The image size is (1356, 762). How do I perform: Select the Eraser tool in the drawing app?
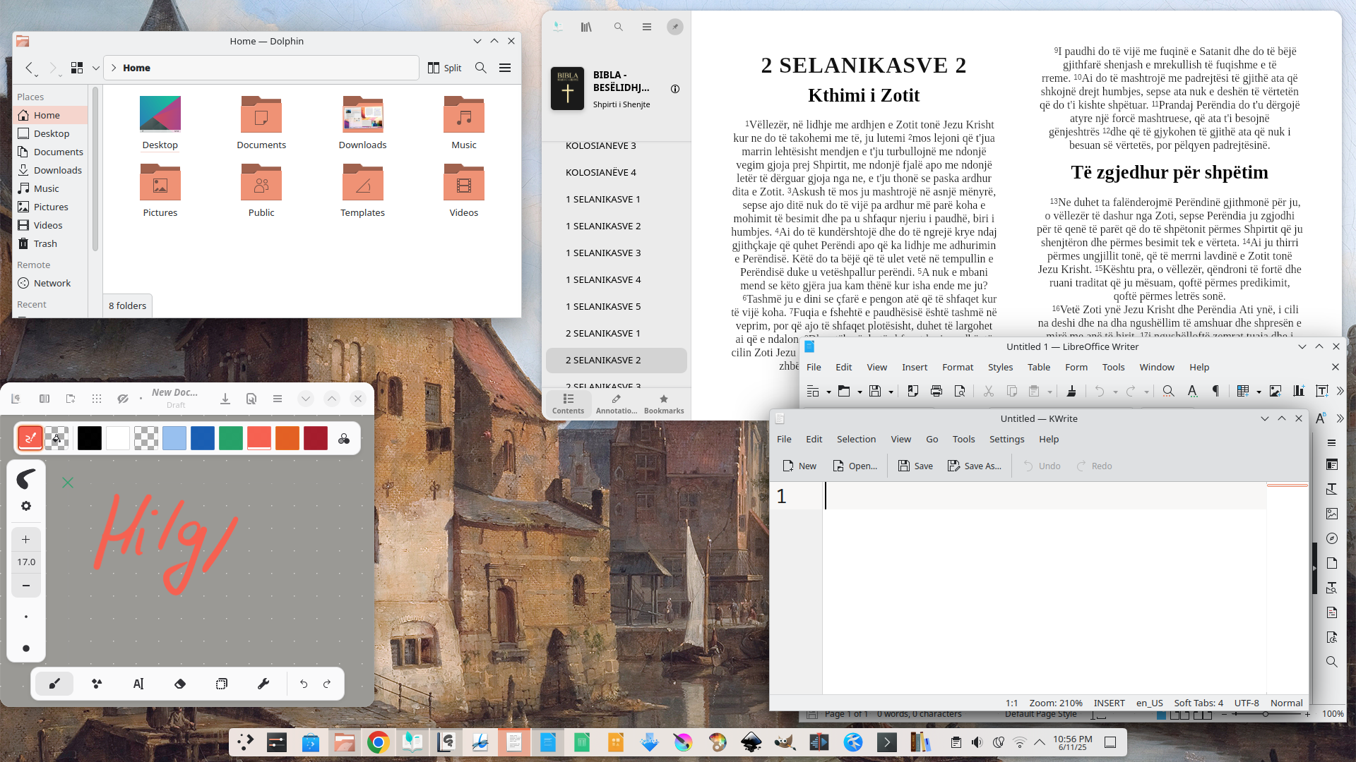pyautogui.click(x=180, y=684)
